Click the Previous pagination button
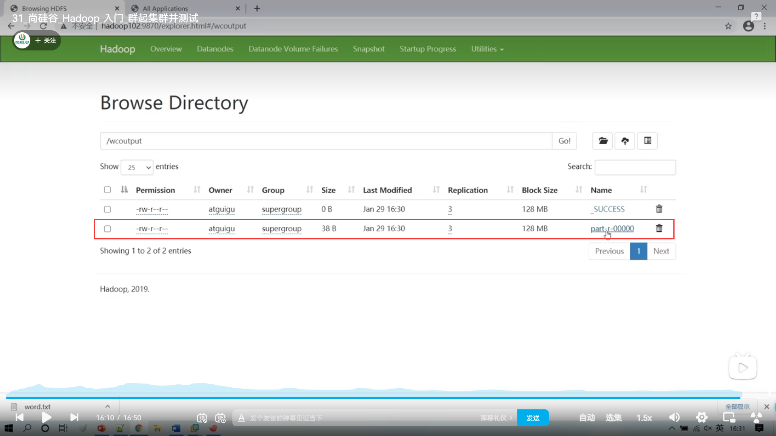The image size is (776, 436). tap(609, 251)
